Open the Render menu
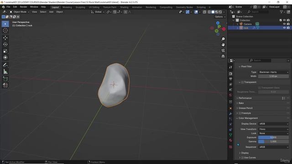This screenshot has height=164, width=292. pyautogui.click(x=23, y=7)
